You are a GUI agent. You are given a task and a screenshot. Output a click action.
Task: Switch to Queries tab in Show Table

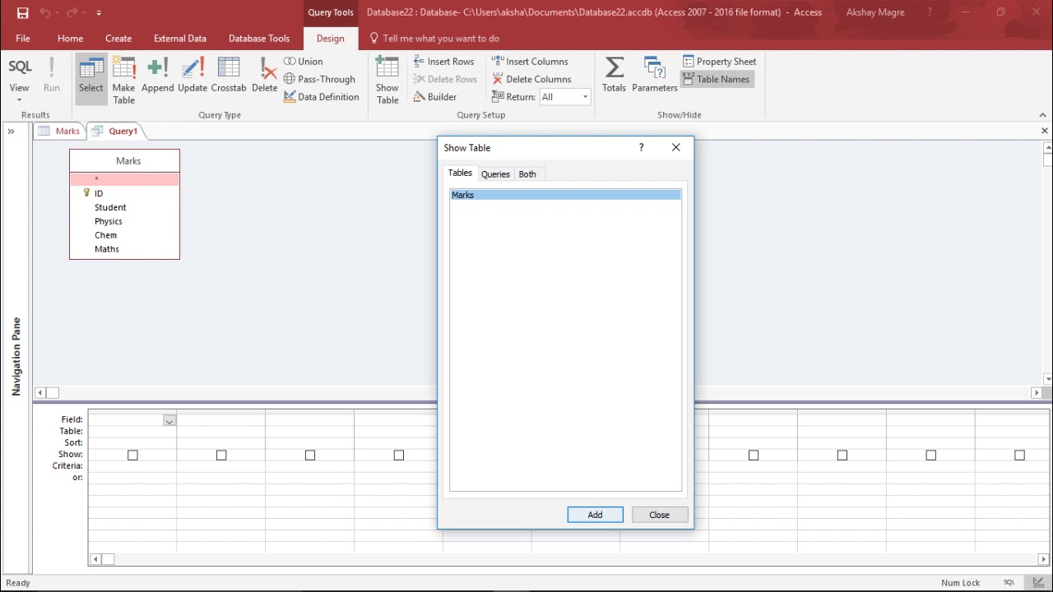tap(495, 174)
